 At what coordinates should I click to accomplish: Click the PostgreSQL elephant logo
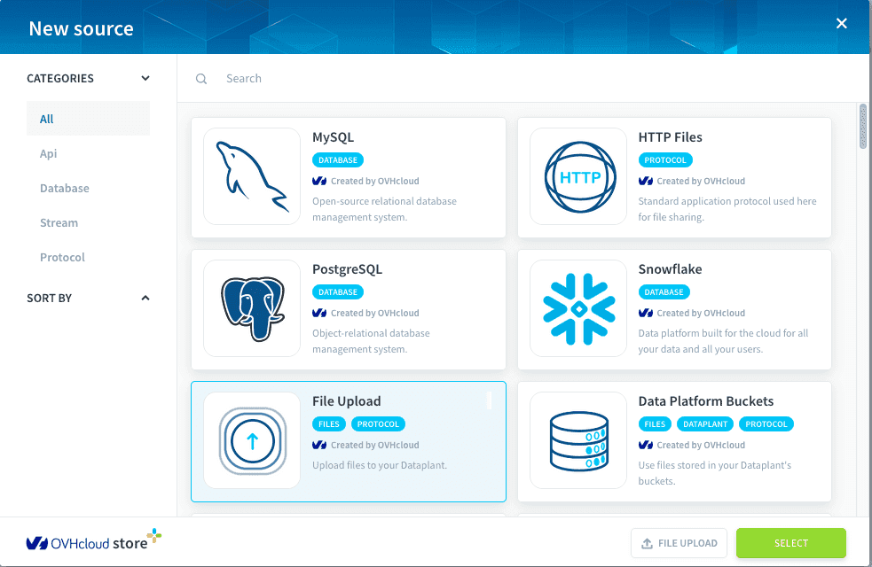(253, 309)
